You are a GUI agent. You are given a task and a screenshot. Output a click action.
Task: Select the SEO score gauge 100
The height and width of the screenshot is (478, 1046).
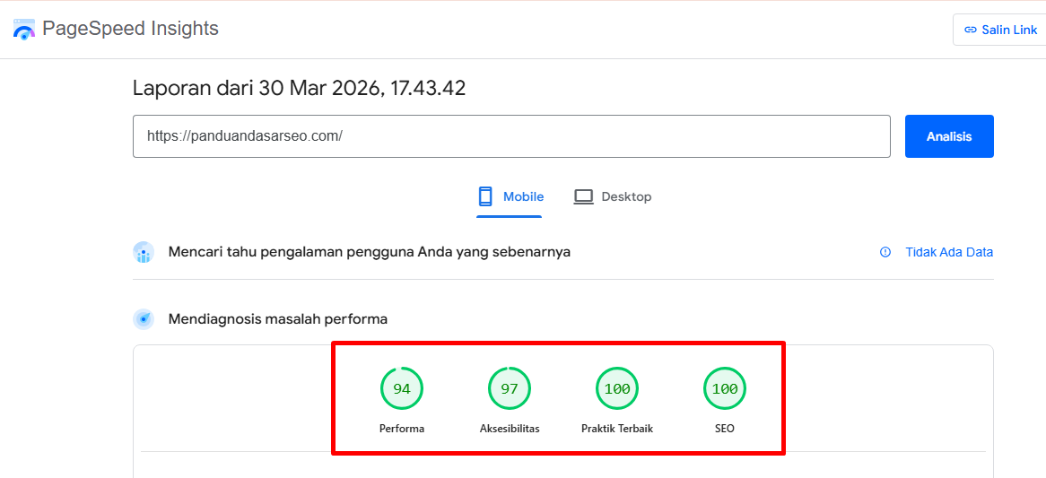[725, 388]
